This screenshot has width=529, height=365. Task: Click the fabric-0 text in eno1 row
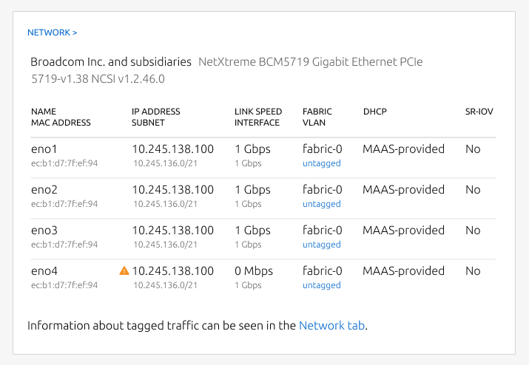[x=323, y=149]
